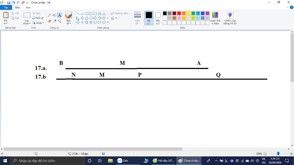
Task: Select the Pencil tool
Action: click(49, 15)
